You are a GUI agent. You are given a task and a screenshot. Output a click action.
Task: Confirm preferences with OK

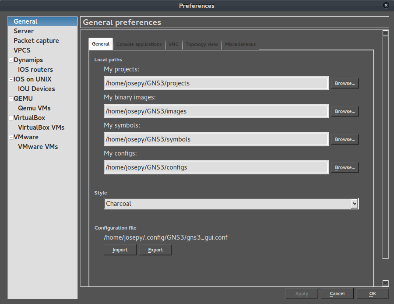coord(373,293)
